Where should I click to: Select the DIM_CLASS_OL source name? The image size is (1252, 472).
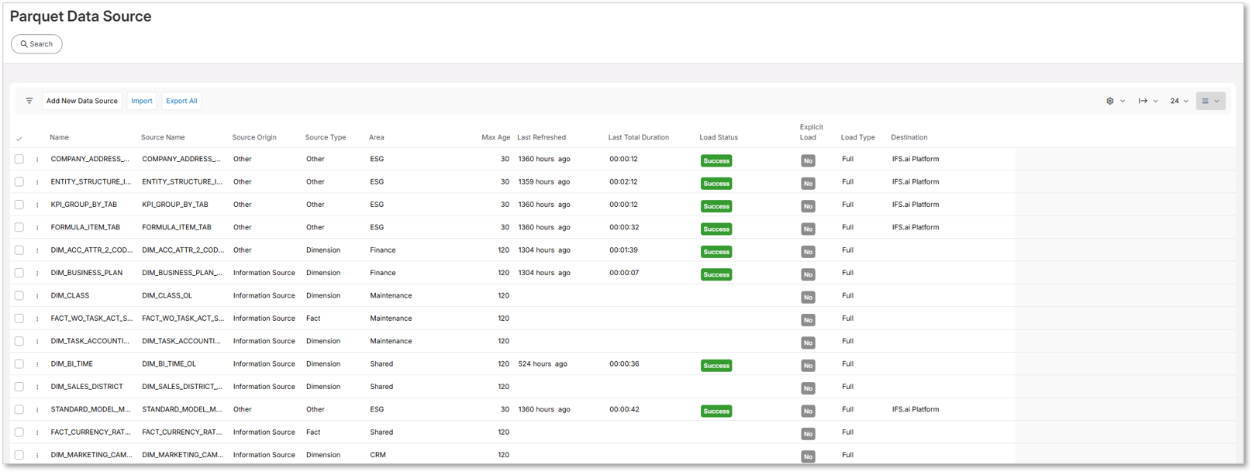tap(167, 295)
